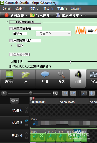Open the 工具(T) menu
This screenshot has width=97, height=143.
pos(62,9)
